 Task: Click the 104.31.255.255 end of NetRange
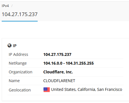click(80, 63)
